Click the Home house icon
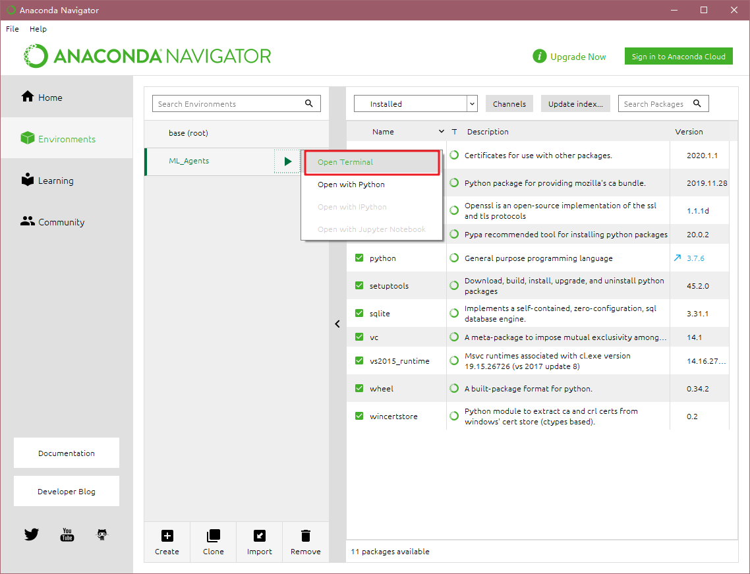This screenshot has height=574, width=750. click(x=28, y=97)
